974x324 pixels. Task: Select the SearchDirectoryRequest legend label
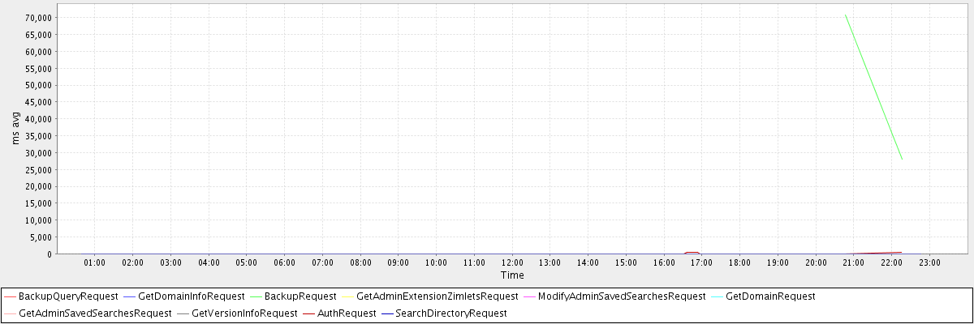tap(450, 313)
